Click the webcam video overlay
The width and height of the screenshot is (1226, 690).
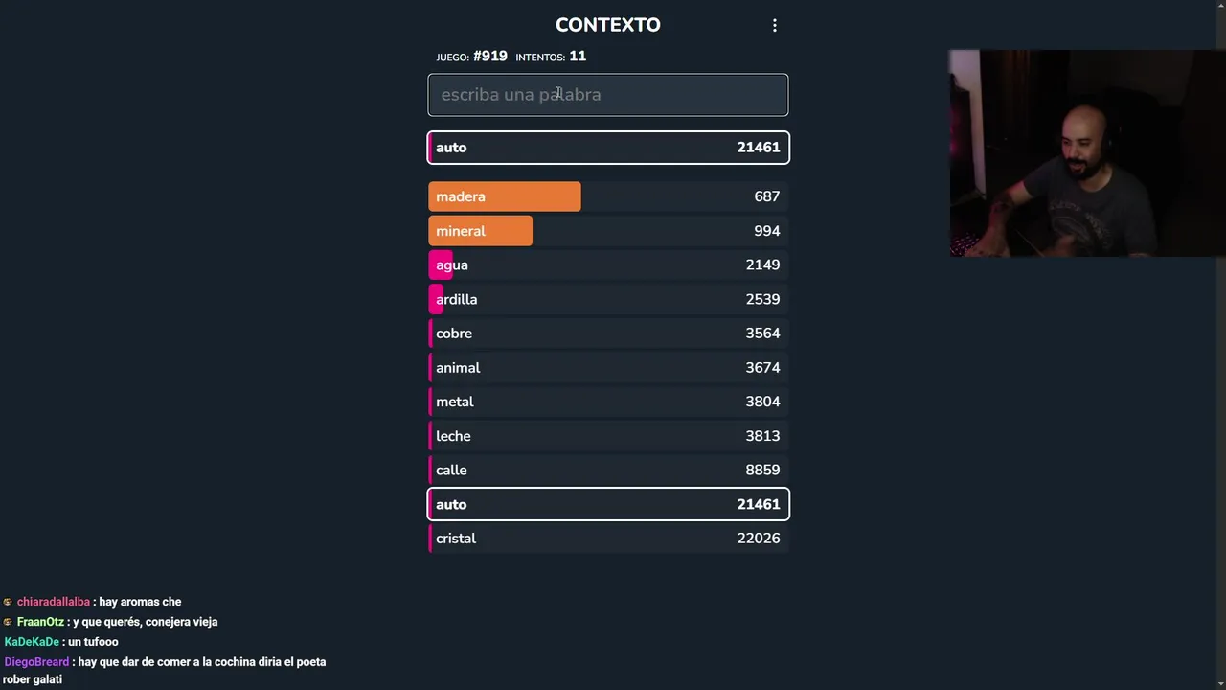click(1086, 153)
